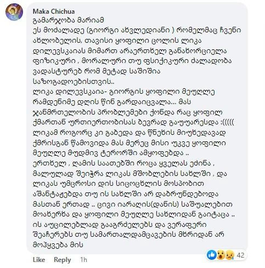The width and height of the screenshot is (265, 268).
Task: Select the wow face reaction icon
Action: tap(221, 255)
